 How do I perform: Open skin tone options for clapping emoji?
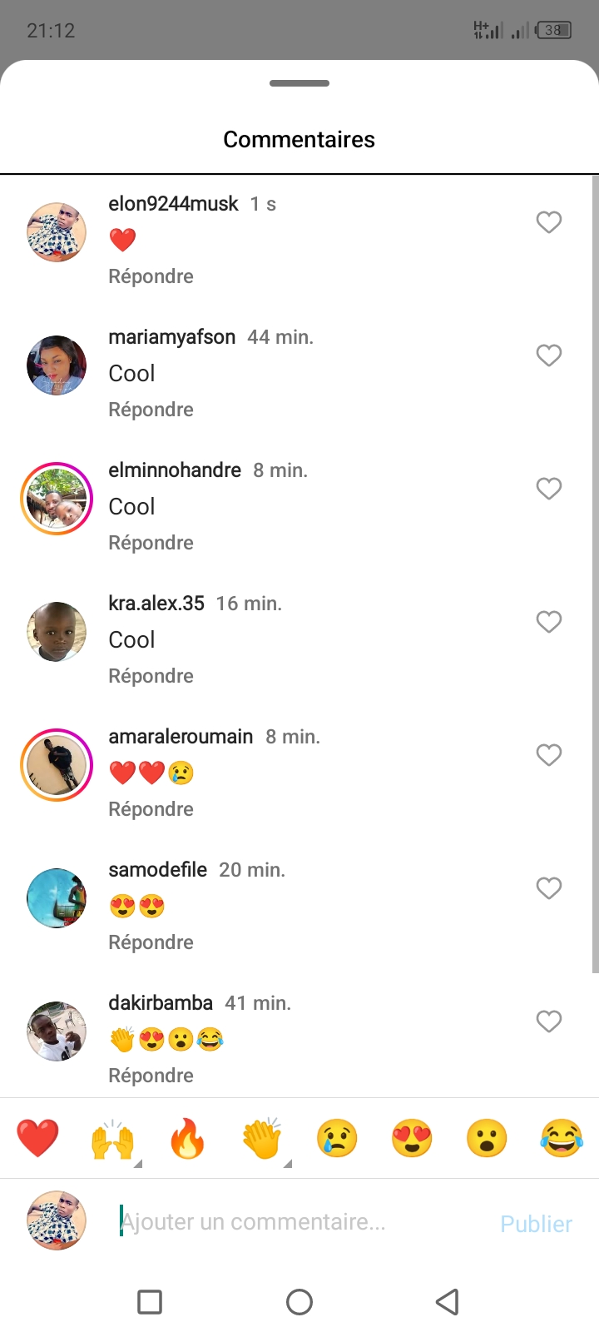(x=288, y=1163)
